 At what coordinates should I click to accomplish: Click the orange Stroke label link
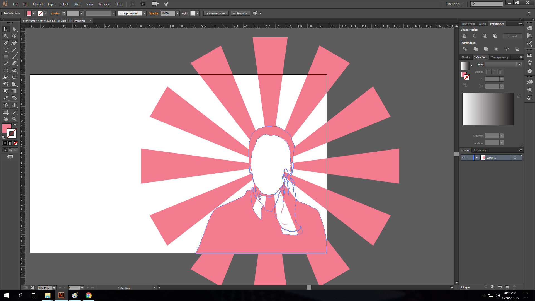[x=55, y=13]
